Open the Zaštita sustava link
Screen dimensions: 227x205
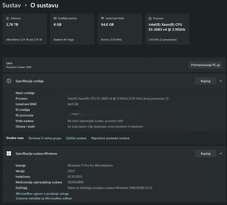(76, 138)
